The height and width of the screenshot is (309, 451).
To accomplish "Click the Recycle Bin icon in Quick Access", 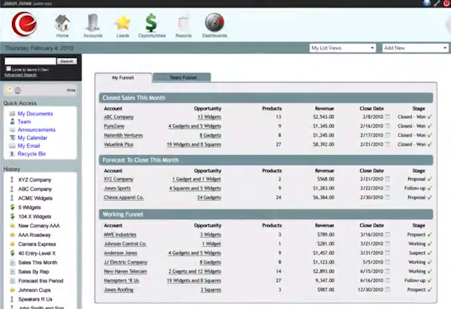I will [x=12, y=154].
